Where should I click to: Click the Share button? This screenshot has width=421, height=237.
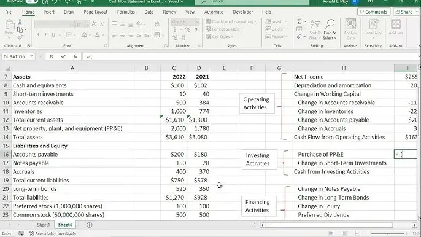click(x=406, y=12)
